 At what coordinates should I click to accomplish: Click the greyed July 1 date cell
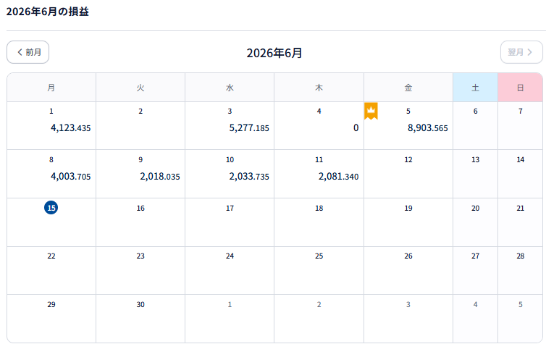pyautogui.click(x=230, y=319)
